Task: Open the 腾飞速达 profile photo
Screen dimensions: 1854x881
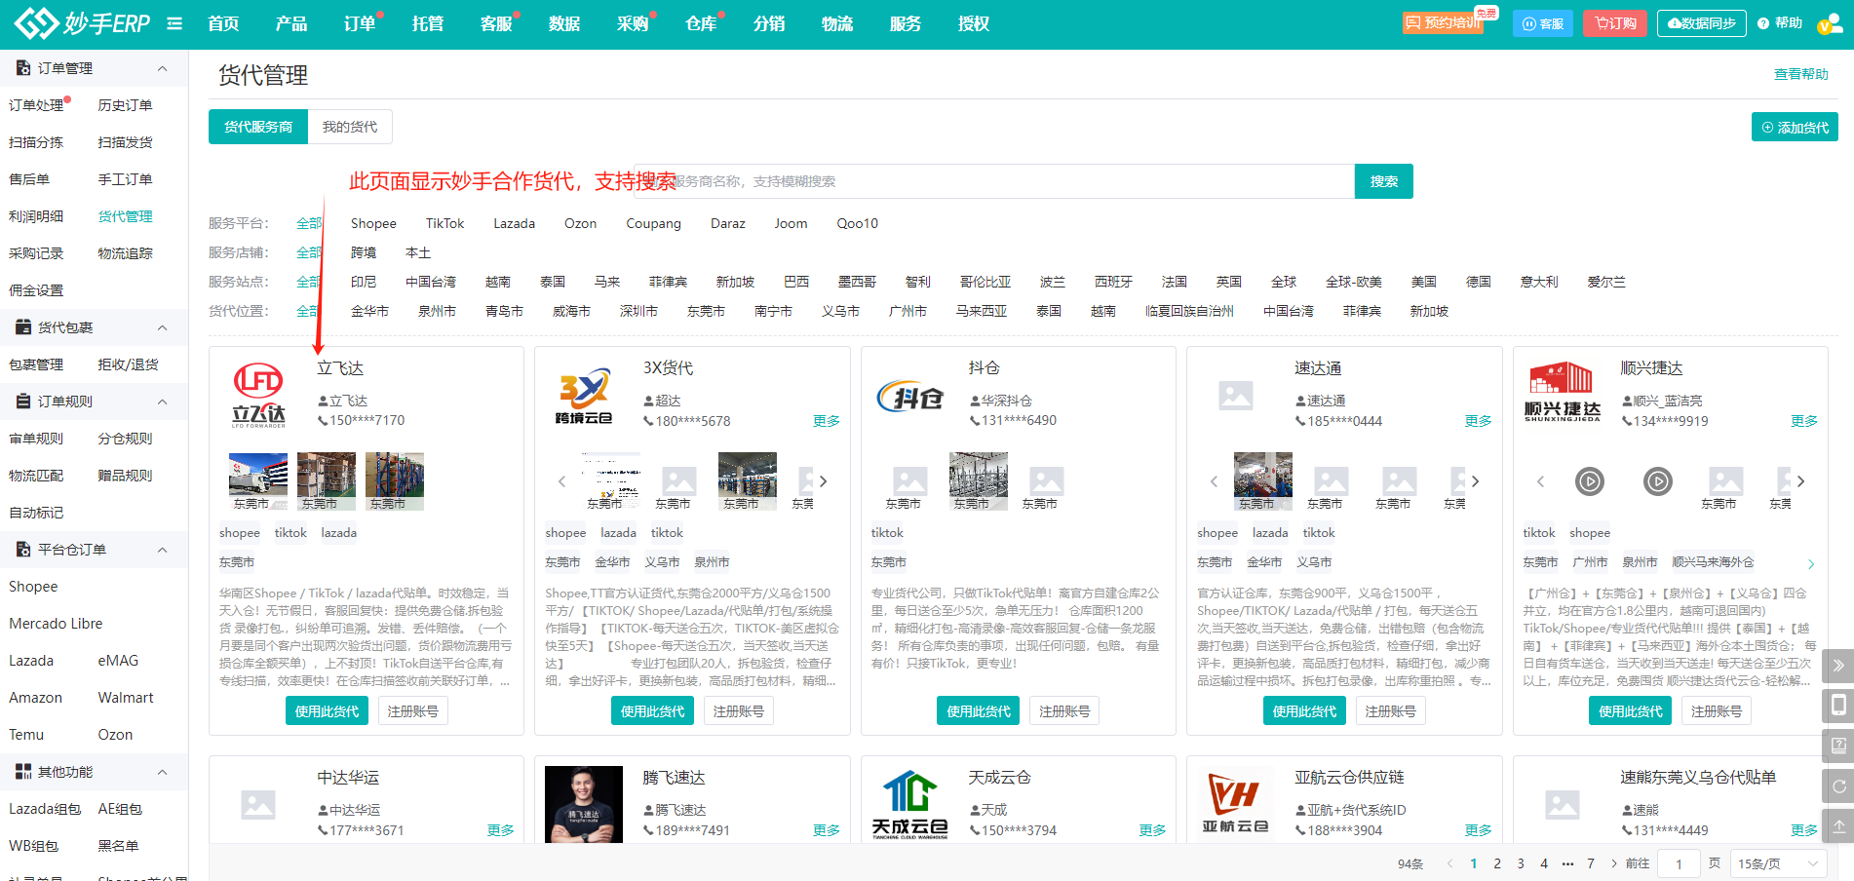Action: tap(584, 804)
